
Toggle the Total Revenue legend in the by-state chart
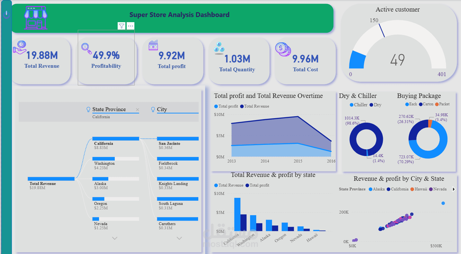click(x=229, y=185)
